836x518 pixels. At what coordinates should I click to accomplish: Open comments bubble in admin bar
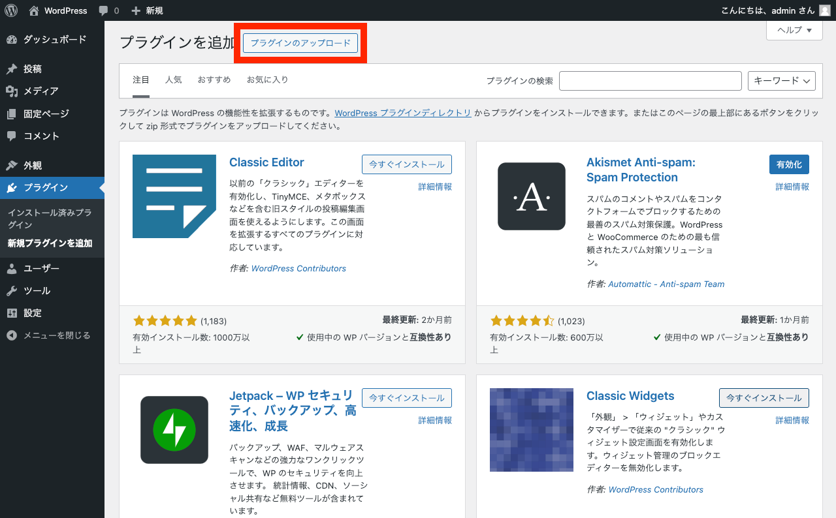click(103, 11)
